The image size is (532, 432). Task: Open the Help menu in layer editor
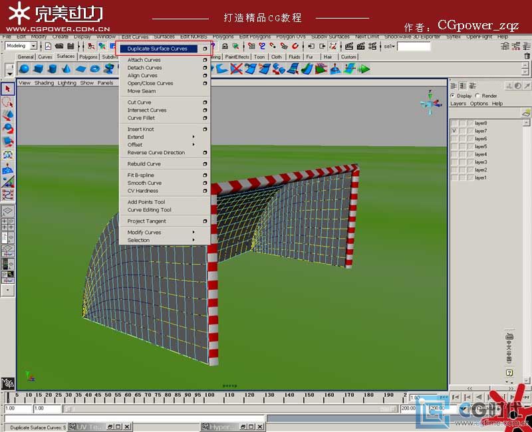point(497,104)
